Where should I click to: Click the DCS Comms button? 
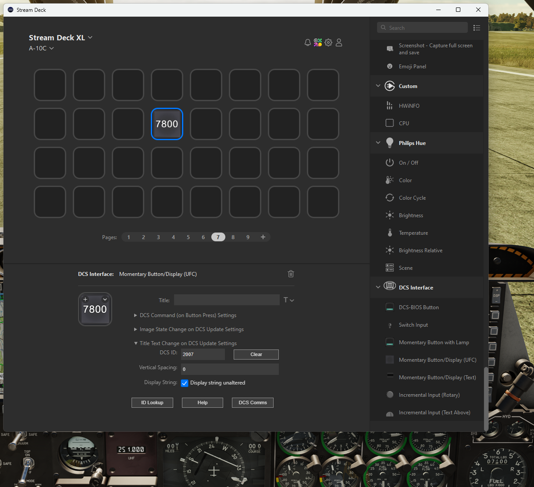(253, 402)
